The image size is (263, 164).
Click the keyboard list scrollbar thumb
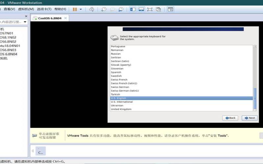pyautogui.click(x=255, y=98)
